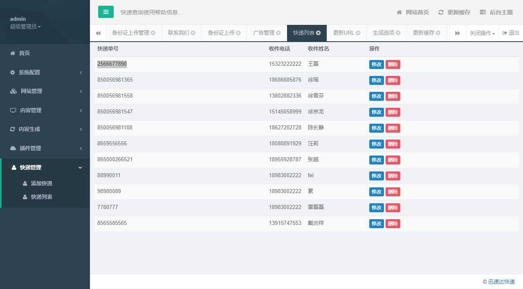Expand the 内容生成 menu chevron
Screen dimensions: 523x289
[81, 129]
